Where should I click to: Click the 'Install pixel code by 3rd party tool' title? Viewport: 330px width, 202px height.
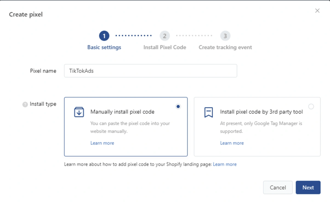tap(261, 112)
